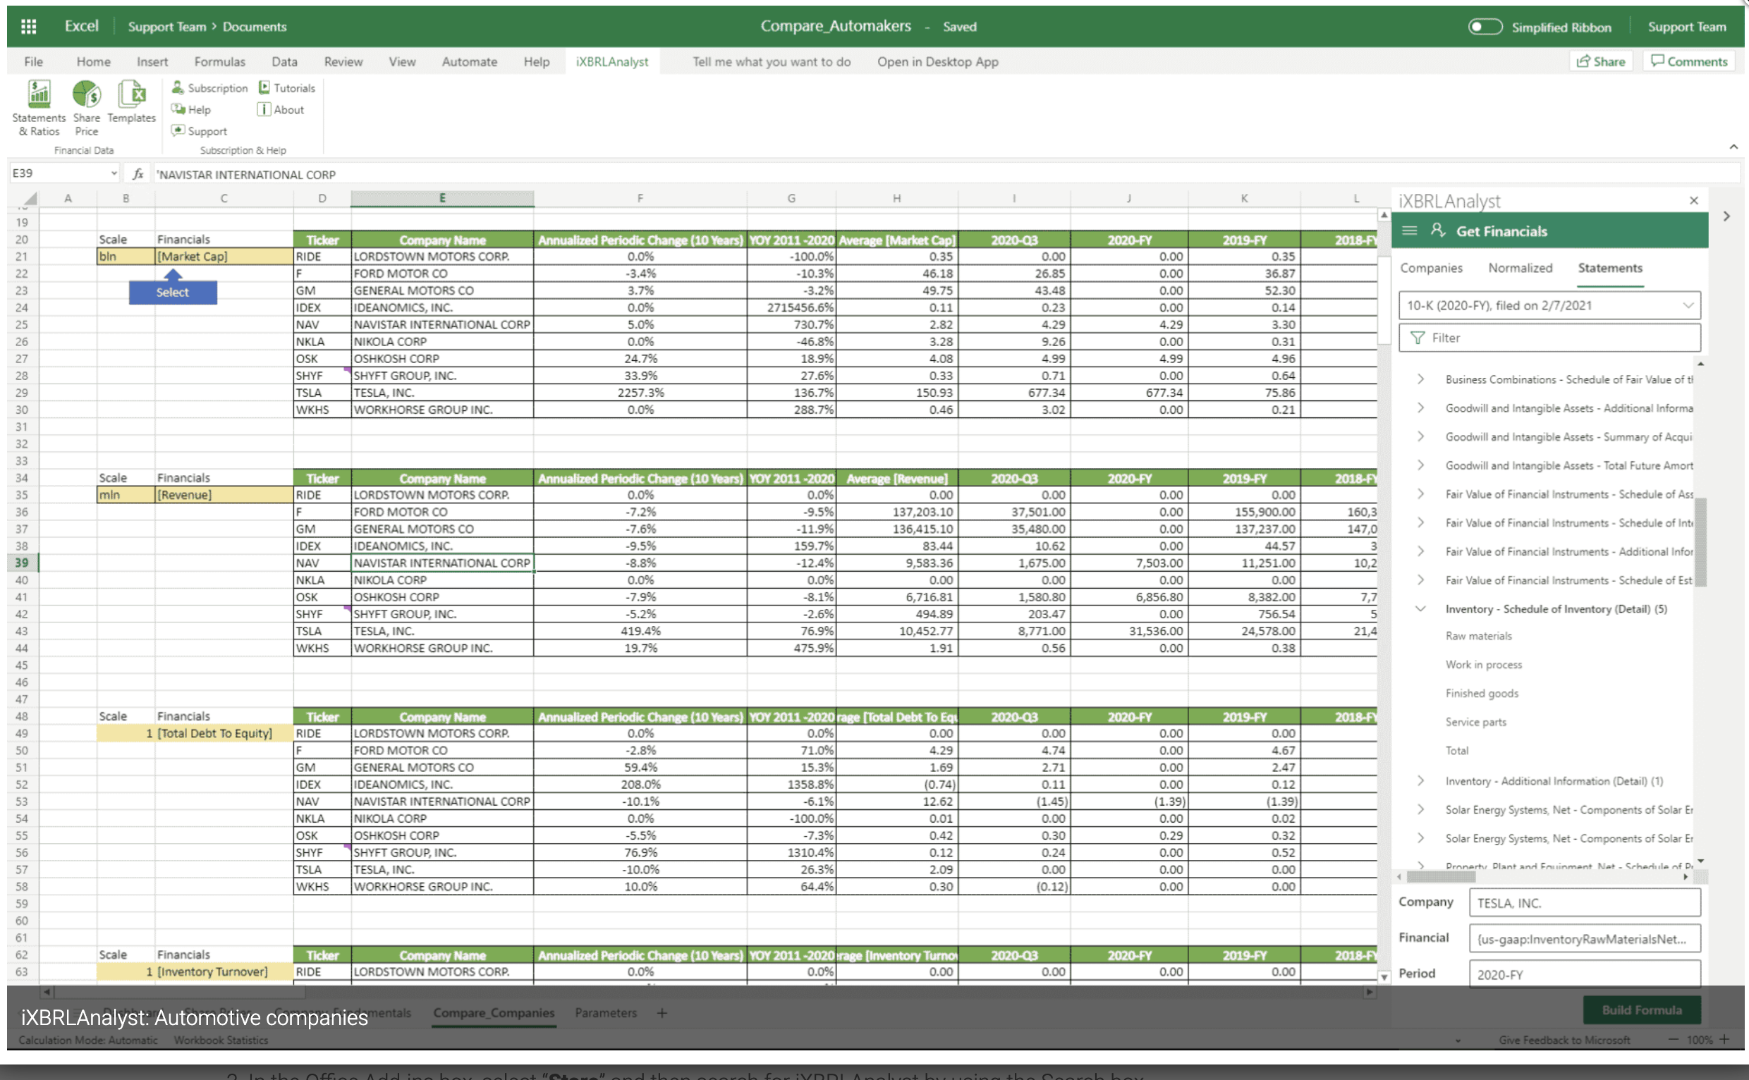Open the Share Price tool
The image size is (1749, 1080).
point(87,94)
